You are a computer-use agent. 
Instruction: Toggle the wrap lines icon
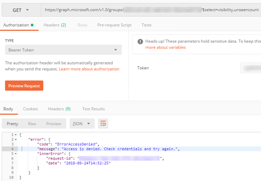(x=103, y=123)
